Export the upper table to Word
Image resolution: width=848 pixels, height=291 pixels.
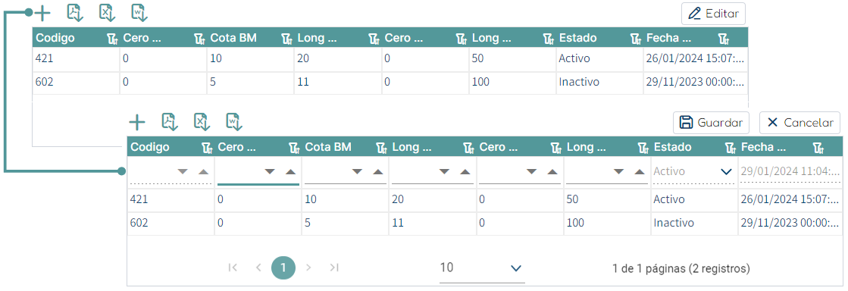[x=139, y=12]
